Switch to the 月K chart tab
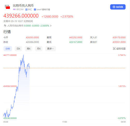Screen dimensions: 130x126 point(39,49)
